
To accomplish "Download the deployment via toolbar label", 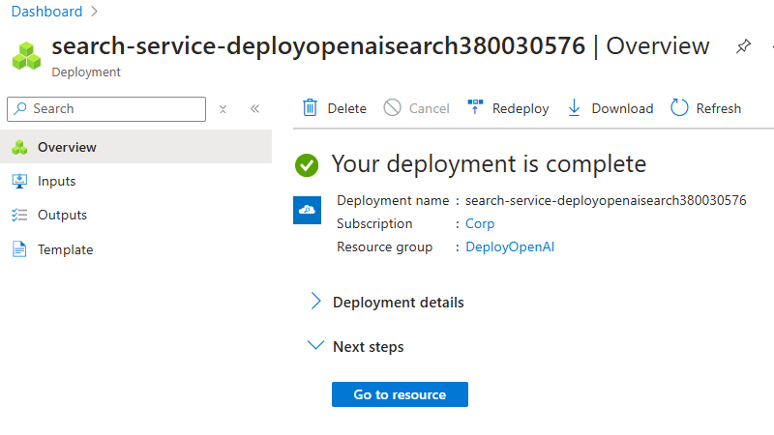I will (x=622, y=108).
